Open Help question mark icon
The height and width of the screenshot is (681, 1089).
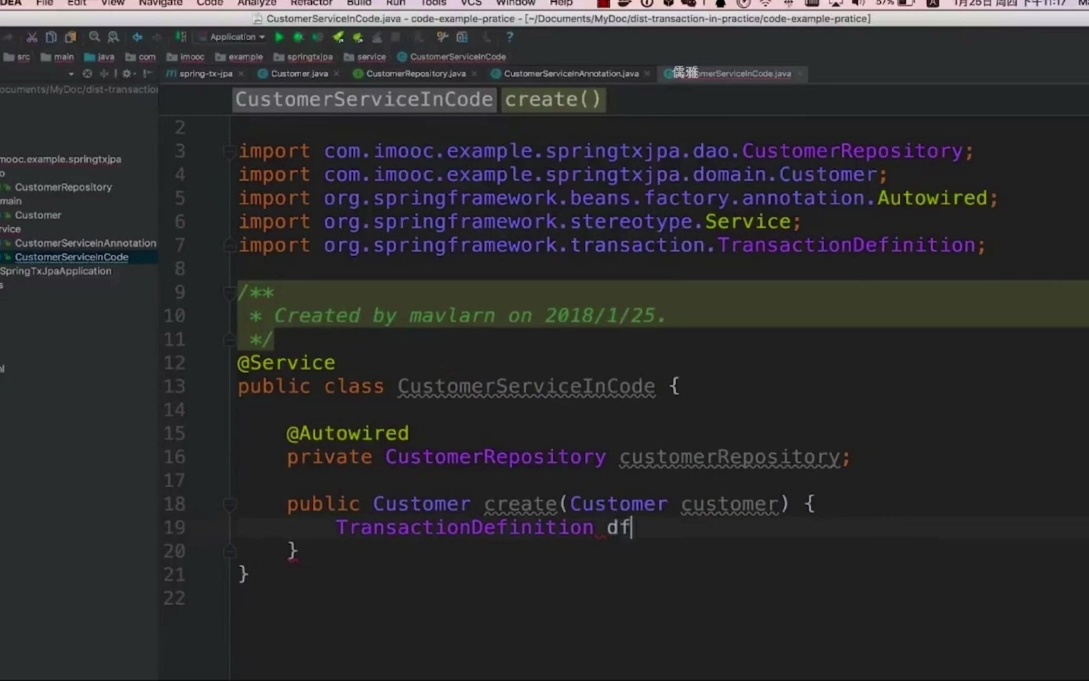510,37
